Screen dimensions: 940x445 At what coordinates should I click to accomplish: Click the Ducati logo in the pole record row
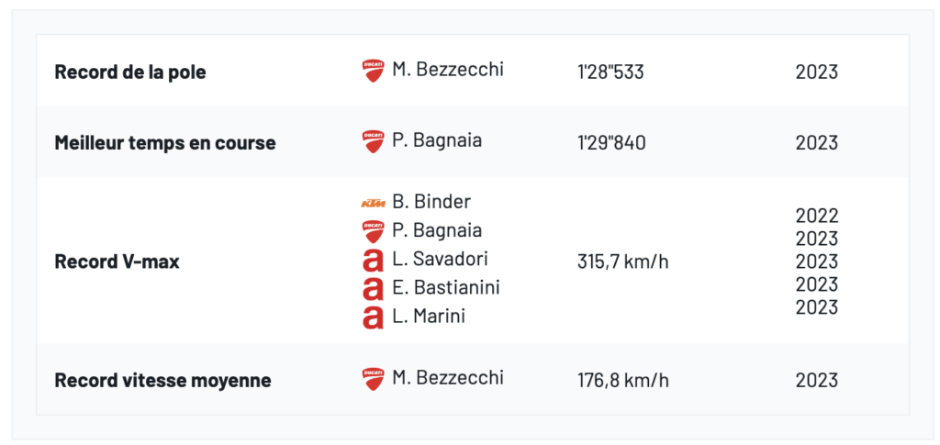click(373, 71)
